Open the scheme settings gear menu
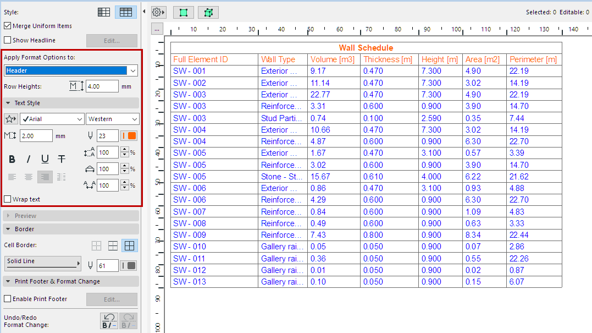The width and height of the screenshot is (592, 333). tap(158, 12)
